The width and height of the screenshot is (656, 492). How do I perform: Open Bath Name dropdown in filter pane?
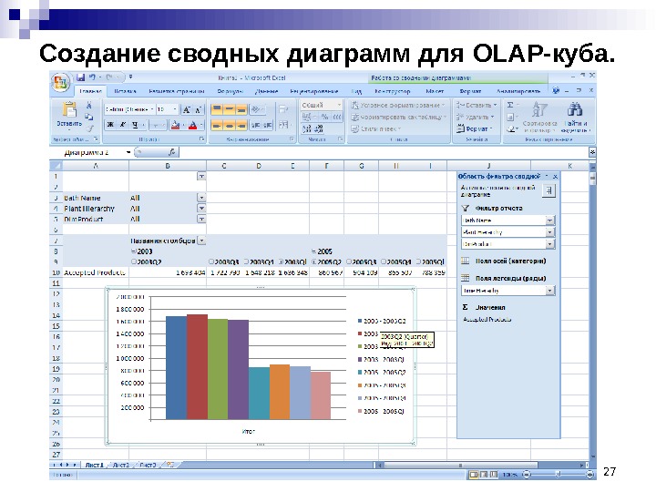550,220
